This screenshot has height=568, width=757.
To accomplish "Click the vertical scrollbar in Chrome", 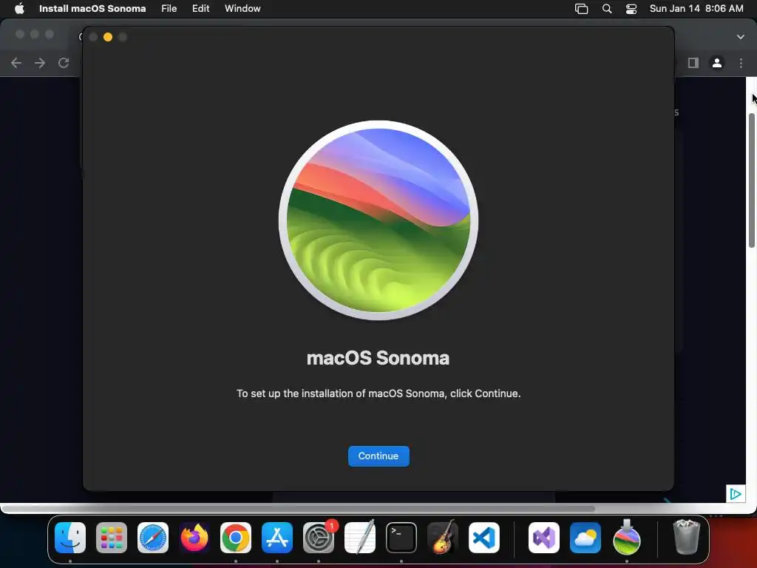I will coord(752,180).
